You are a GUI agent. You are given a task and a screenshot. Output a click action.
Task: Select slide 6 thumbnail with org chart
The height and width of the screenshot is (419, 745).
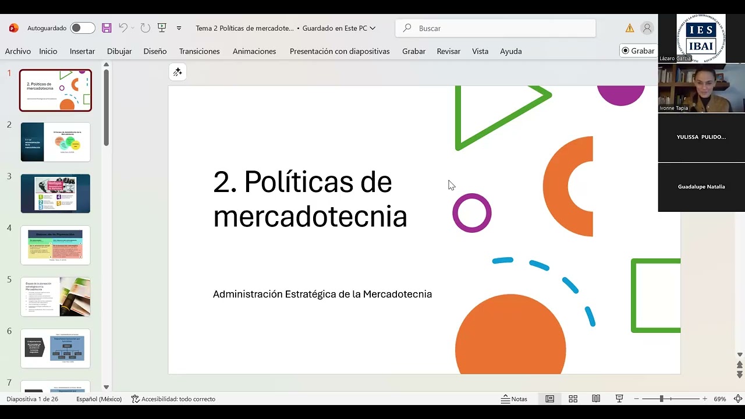56,348
